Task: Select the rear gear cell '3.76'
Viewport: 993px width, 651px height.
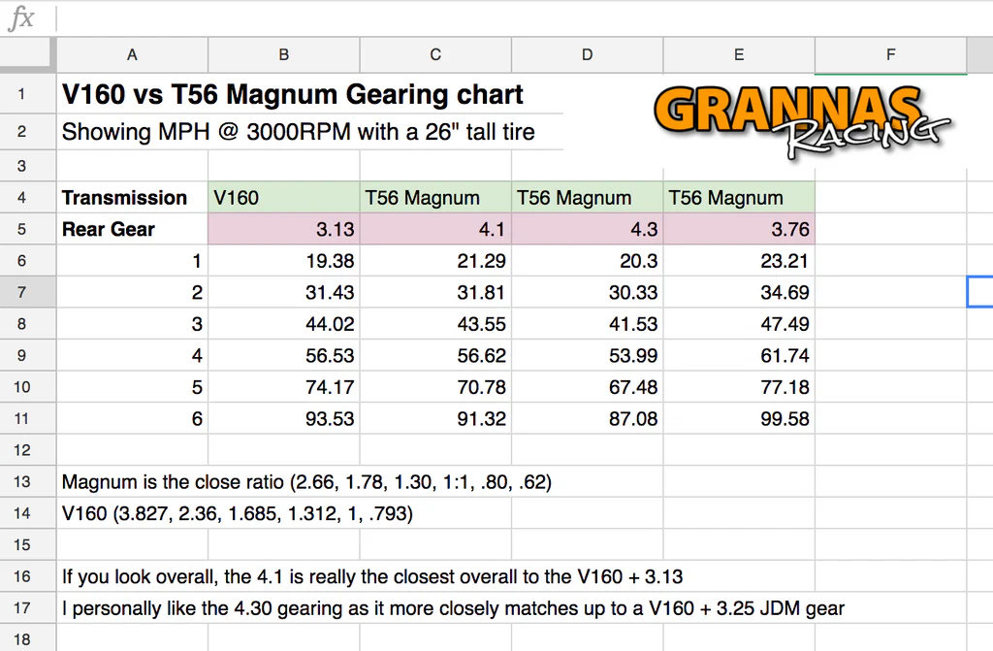Action: (x=739, y=229)
